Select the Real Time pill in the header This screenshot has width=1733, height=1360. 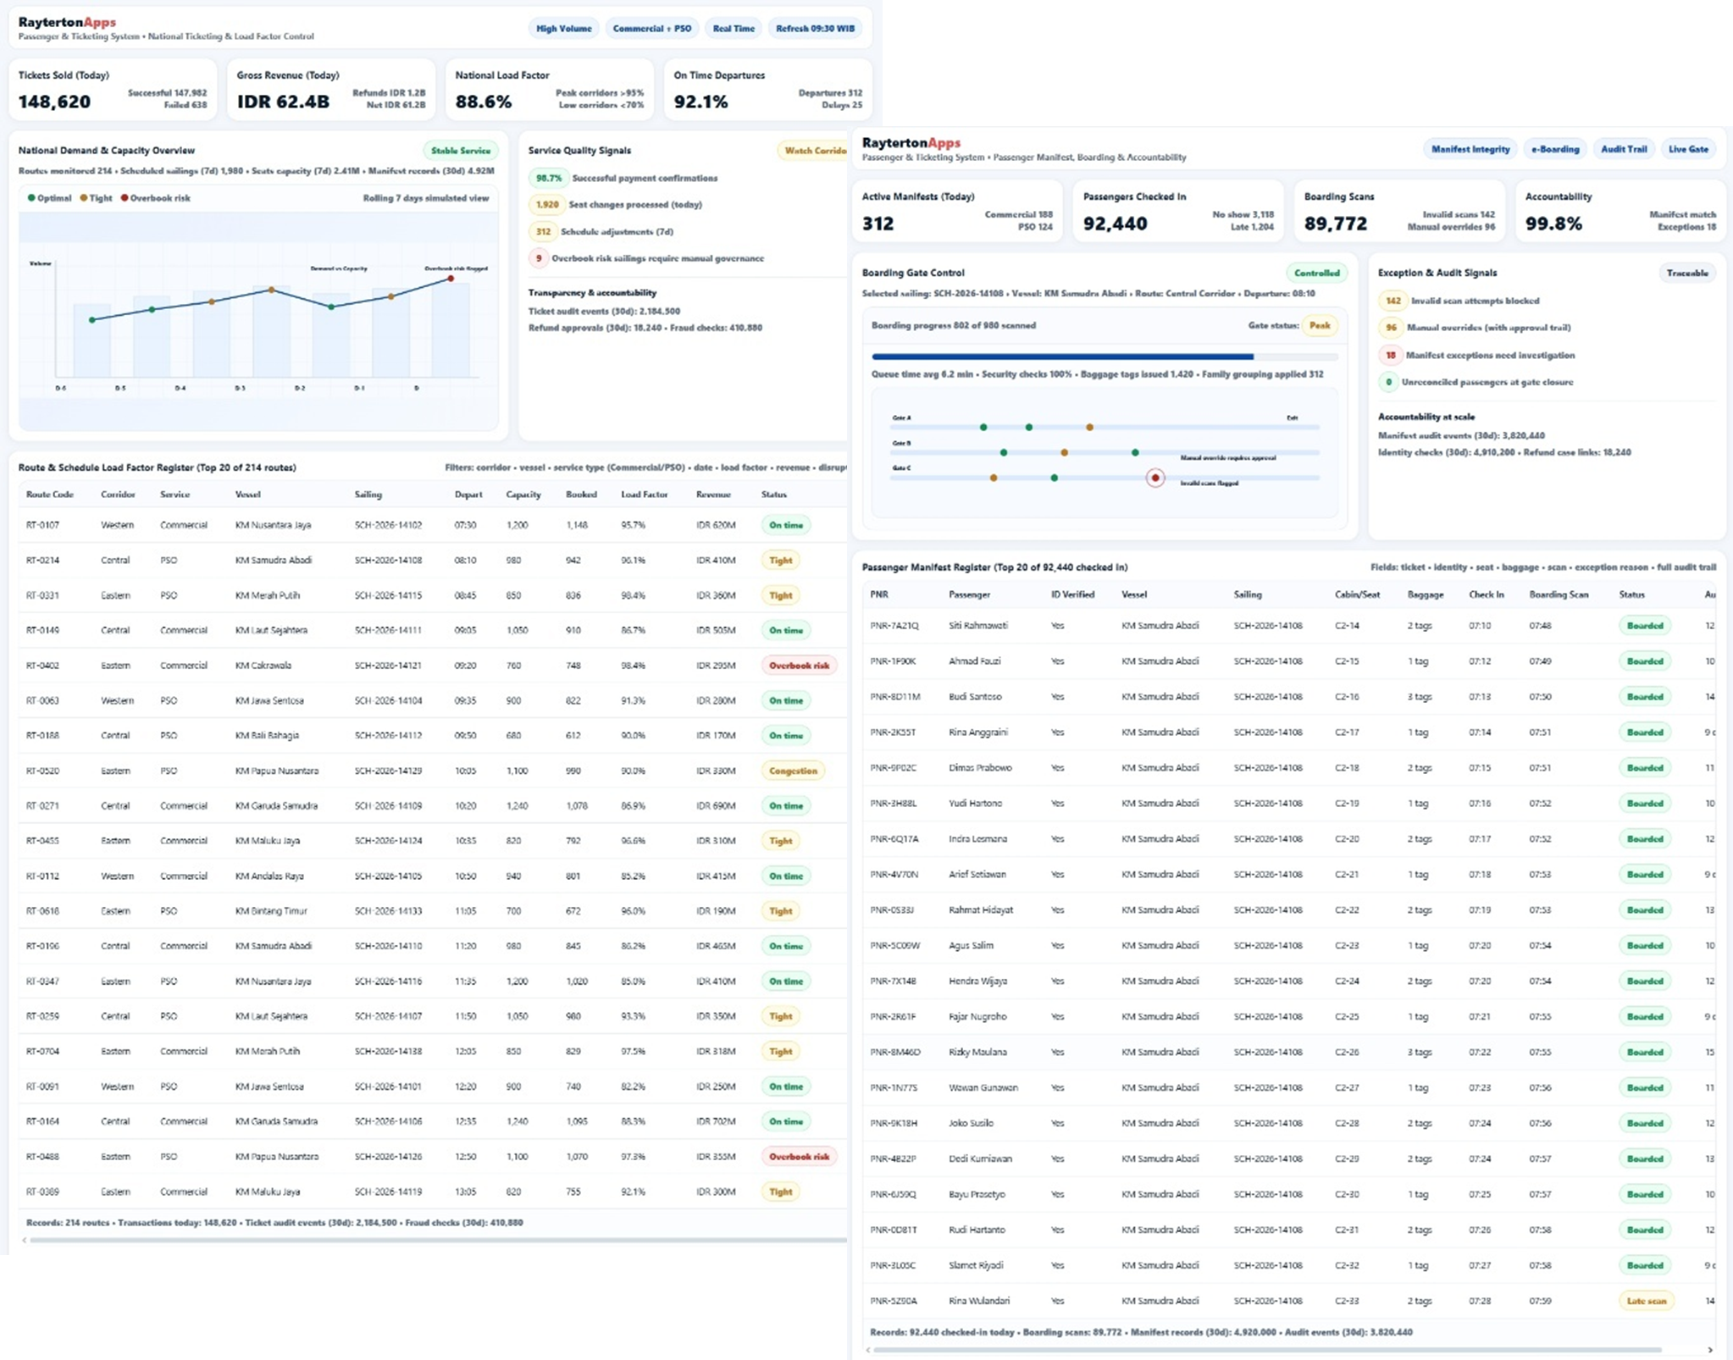point(734,29)
